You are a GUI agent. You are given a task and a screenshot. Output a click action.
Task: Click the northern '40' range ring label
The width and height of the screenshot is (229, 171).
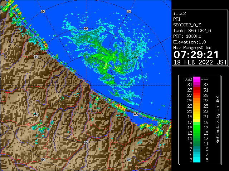pyautogui.click(x=86, y=28)
